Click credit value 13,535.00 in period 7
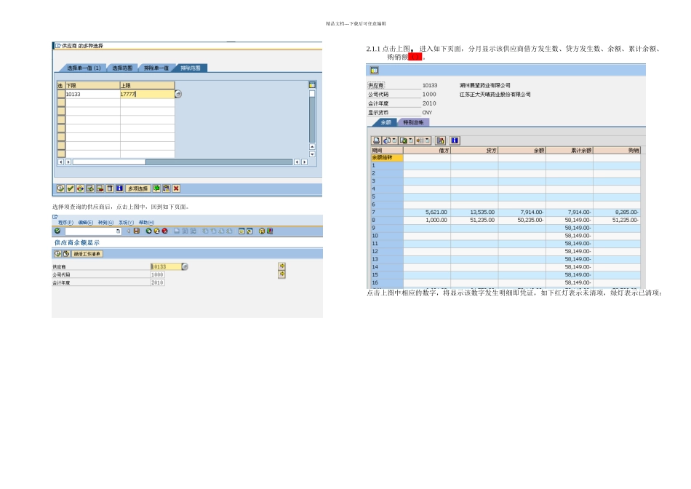The image size is (691, 489). pos(482,212)
